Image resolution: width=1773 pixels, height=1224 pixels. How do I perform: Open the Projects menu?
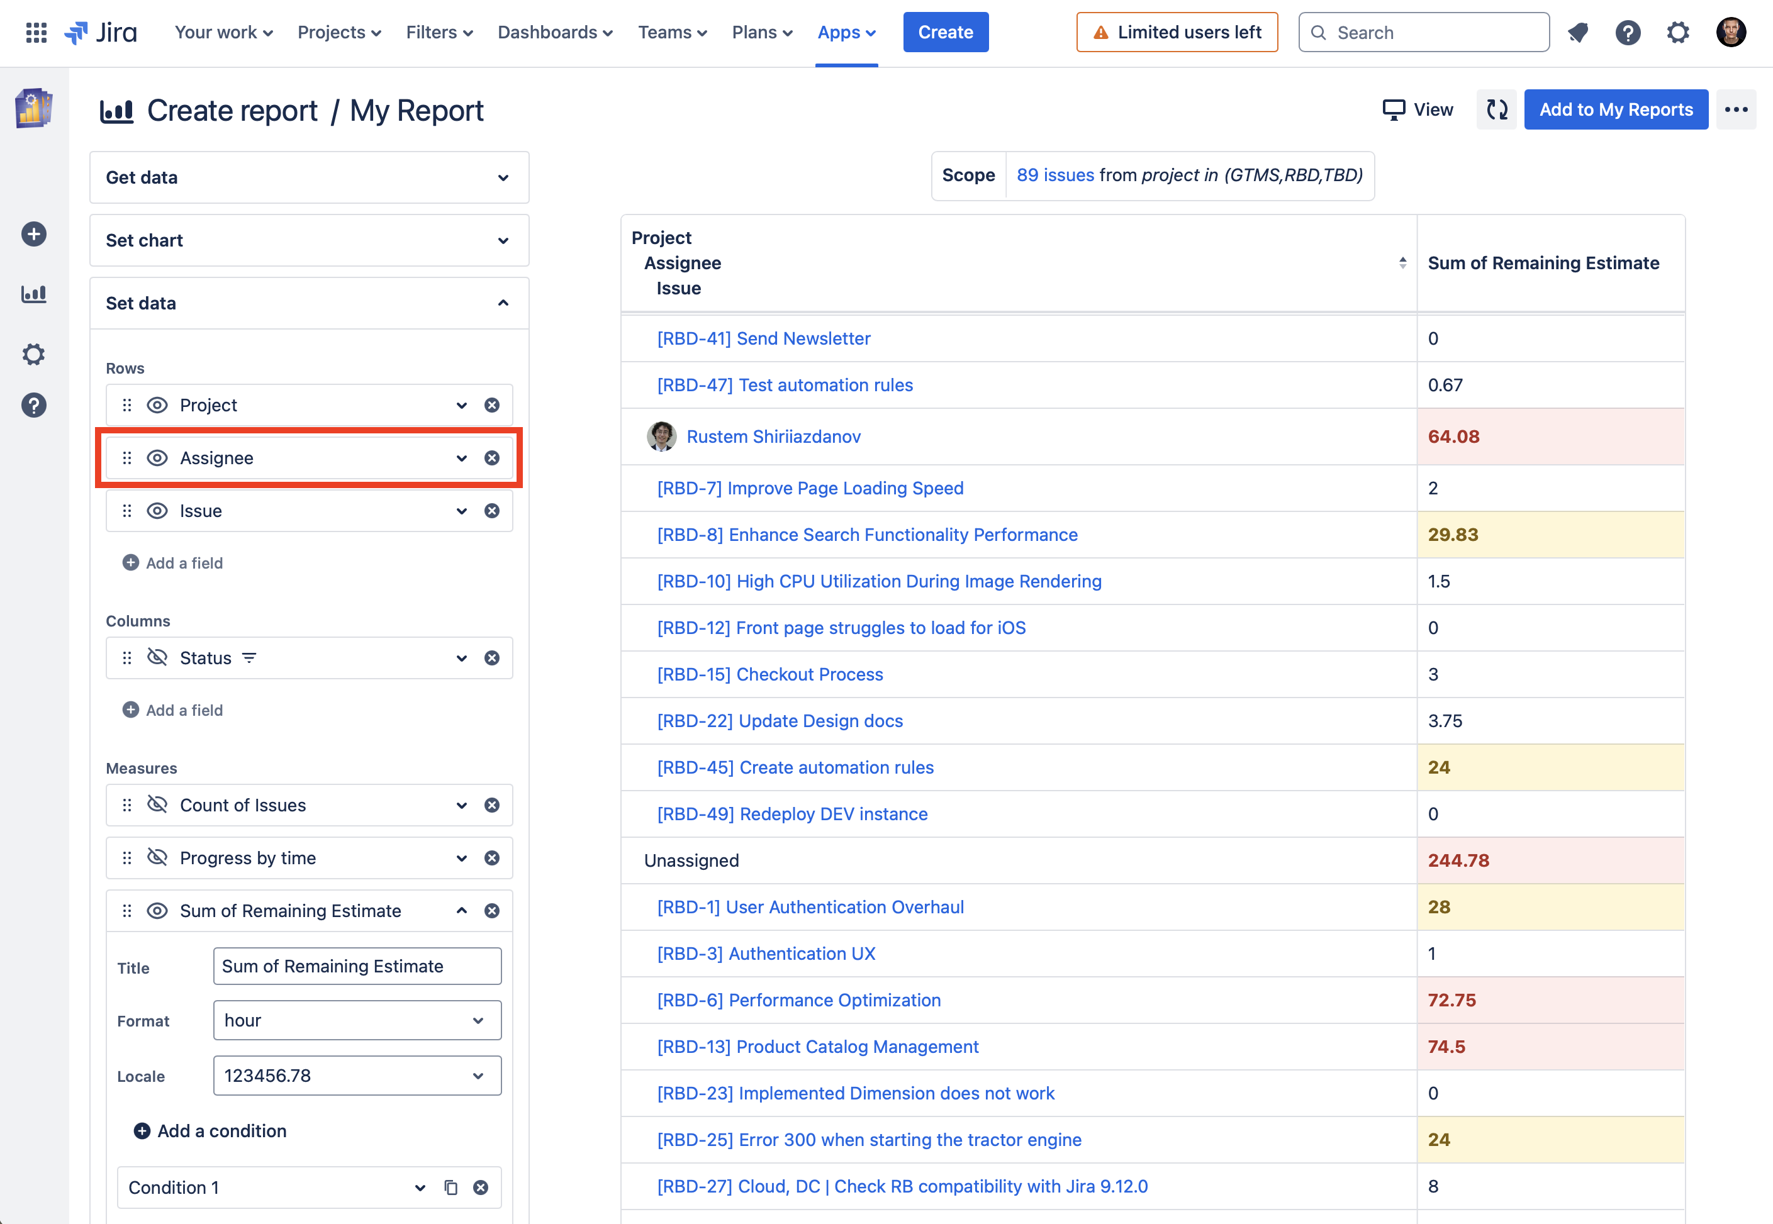click(x=339, y=32)
